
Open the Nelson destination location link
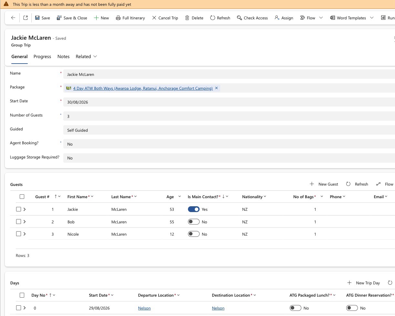pos(218,308)
